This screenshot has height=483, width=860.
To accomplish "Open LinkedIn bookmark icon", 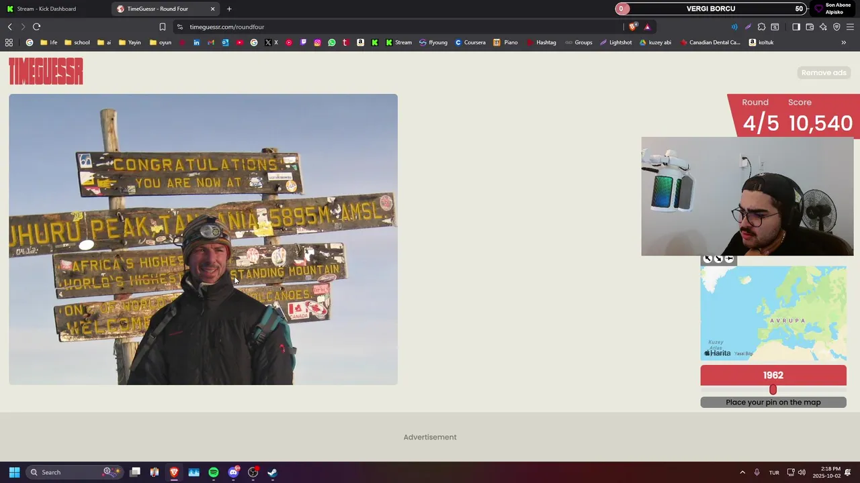I will (196, 42).
